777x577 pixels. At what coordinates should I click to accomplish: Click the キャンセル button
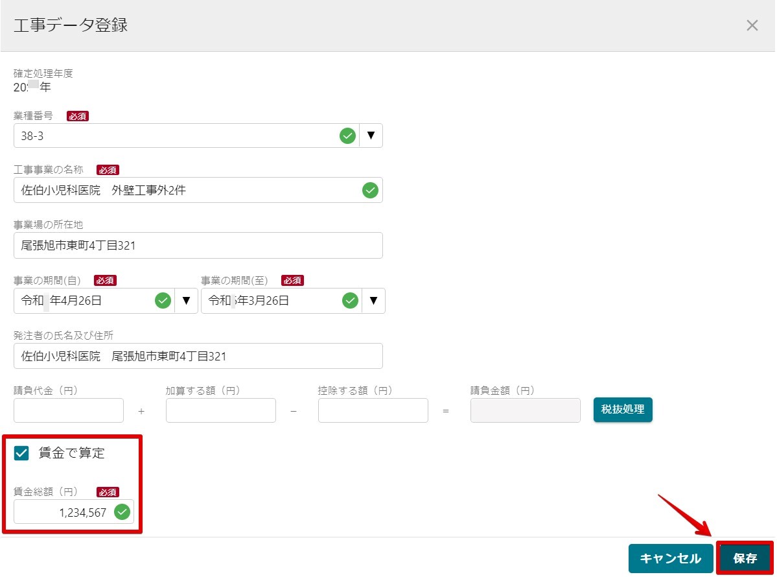pos(671,559)
